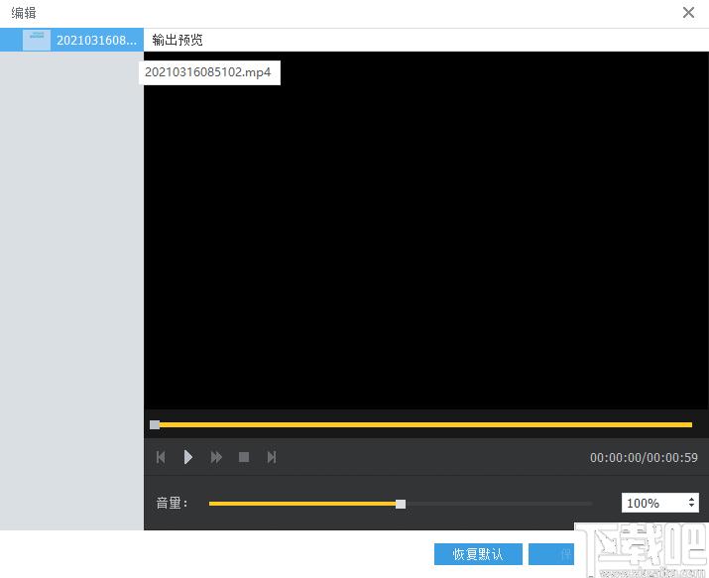Image resolution: width=709 pixels, height=578 pixels.
Task: Click the playback progress slider handle
Action: coord(155,424)
